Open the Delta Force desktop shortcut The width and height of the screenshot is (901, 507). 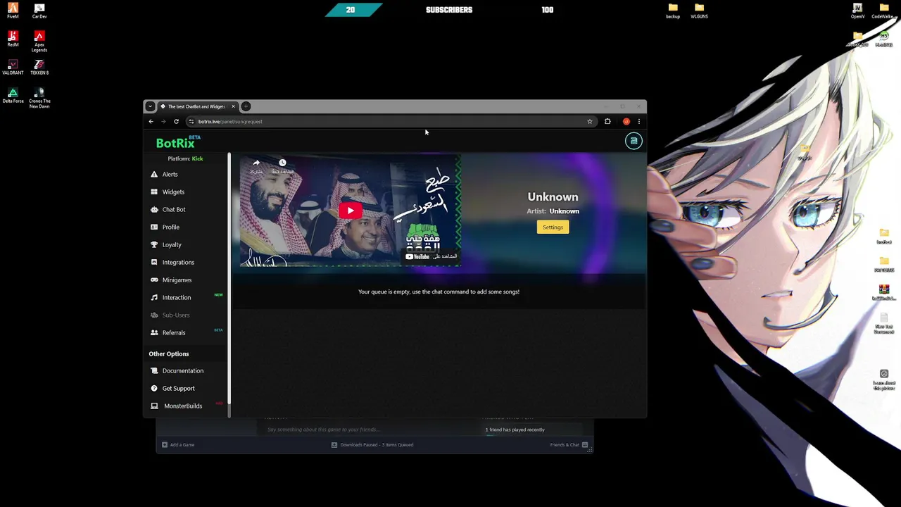tap(13, 96)
